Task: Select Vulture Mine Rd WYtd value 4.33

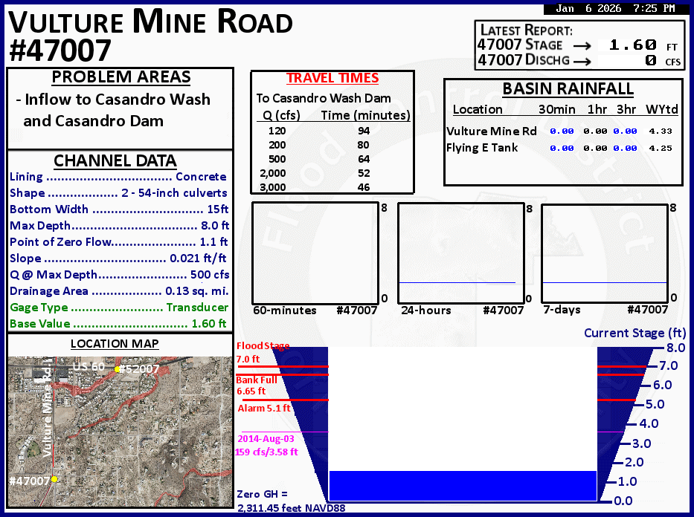Action: point(661,131)
